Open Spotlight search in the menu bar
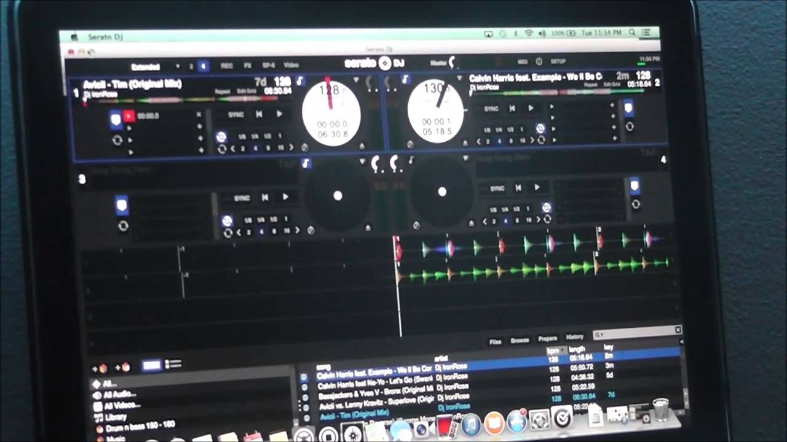 tap(633, 32)
